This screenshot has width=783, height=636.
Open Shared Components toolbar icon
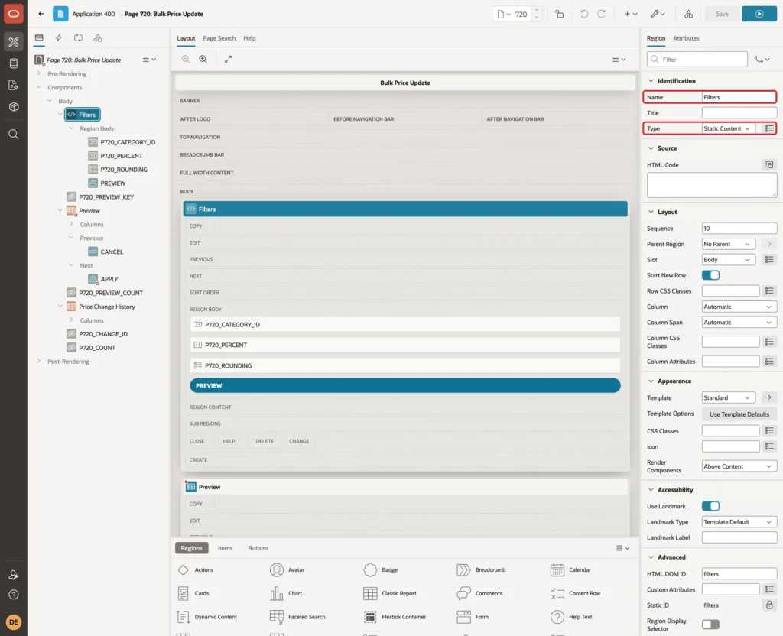688,14
